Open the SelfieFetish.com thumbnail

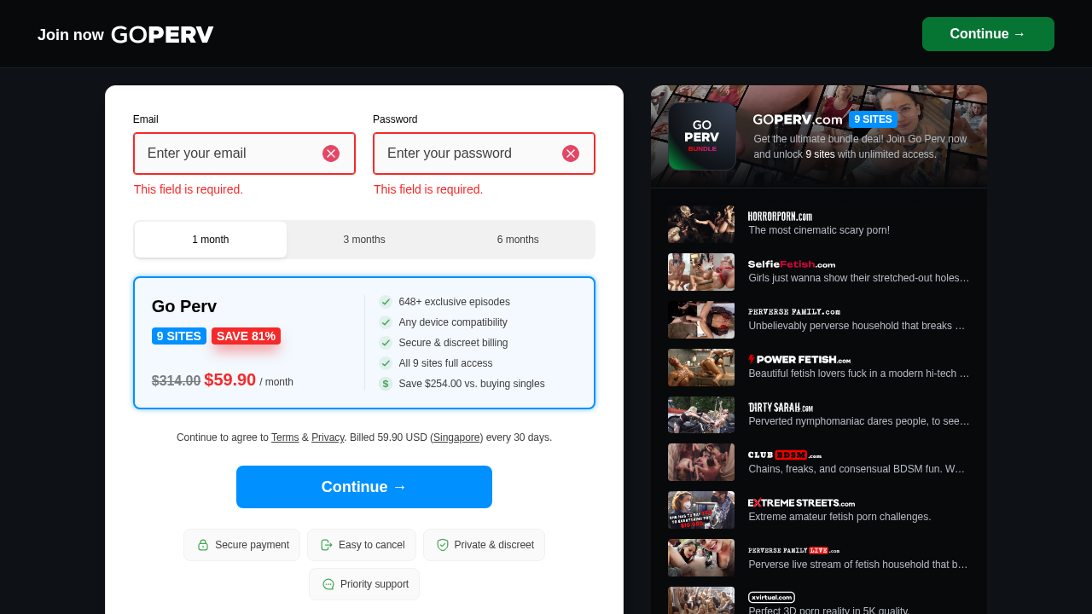coord(701,272)
